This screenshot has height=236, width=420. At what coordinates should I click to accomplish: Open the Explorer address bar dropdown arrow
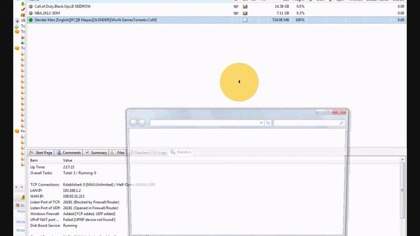(261, 123)
